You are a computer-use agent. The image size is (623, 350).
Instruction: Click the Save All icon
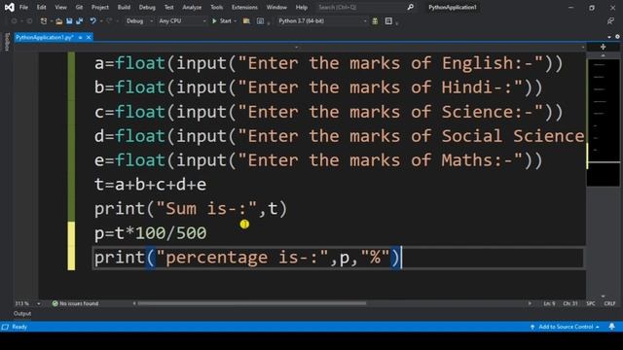pyautogui.click(x=80, y=21)
